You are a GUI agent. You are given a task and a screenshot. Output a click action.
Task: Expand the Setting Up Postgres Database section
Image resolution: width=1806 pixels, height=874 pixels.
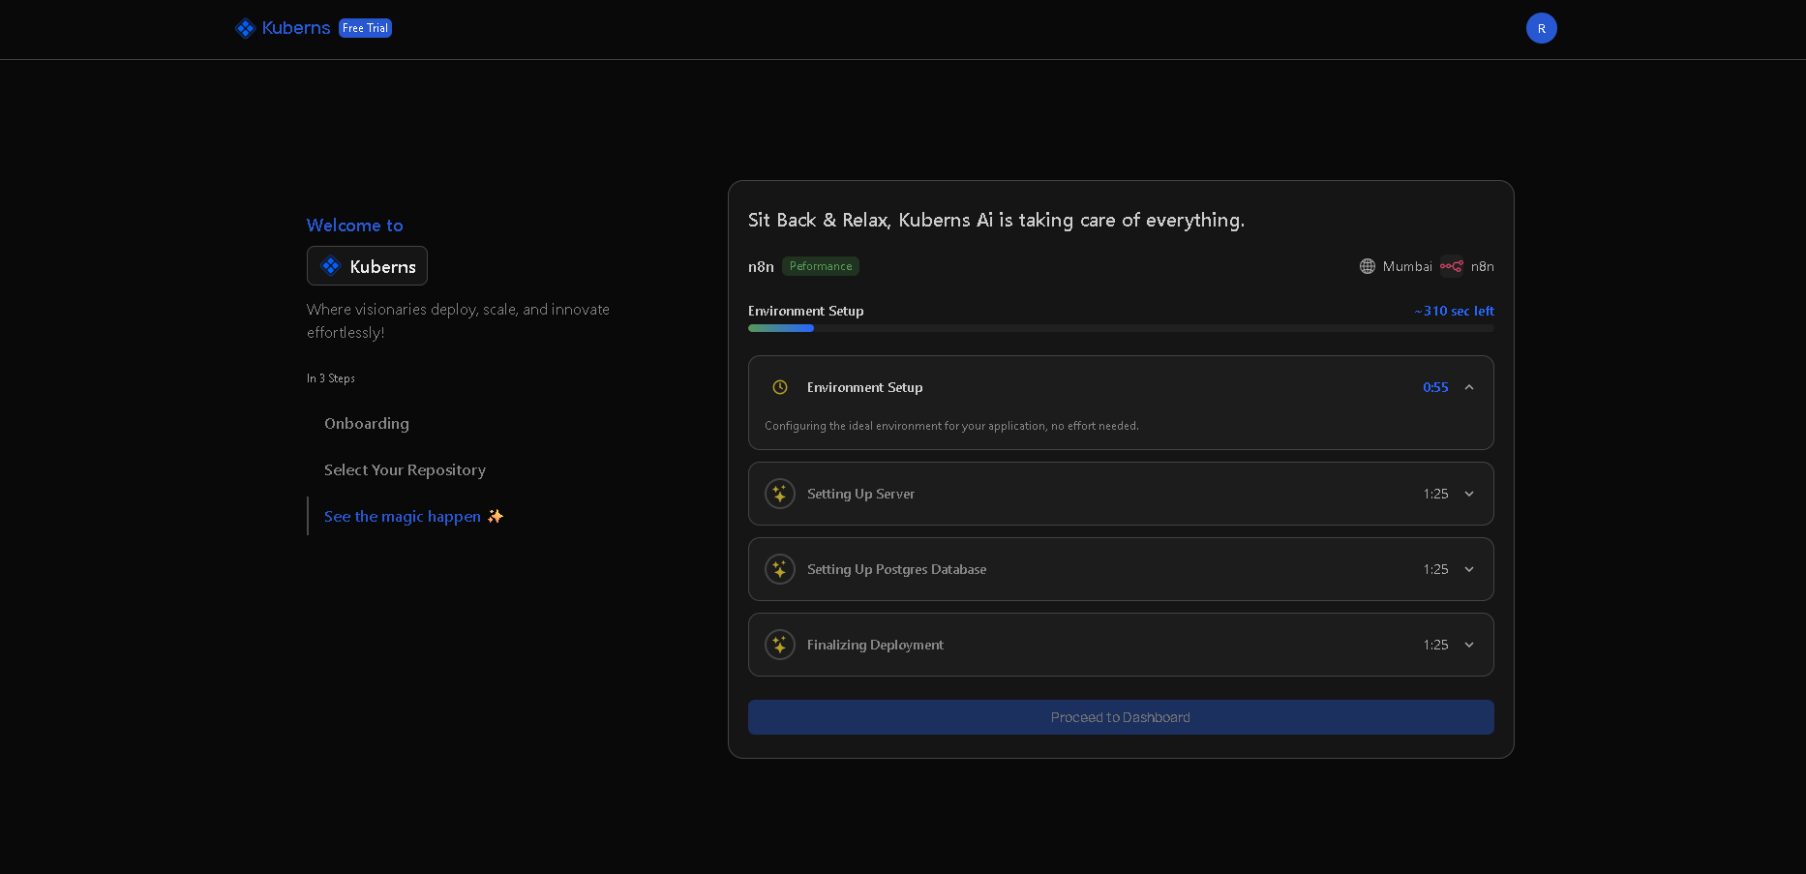(1469, 569)
